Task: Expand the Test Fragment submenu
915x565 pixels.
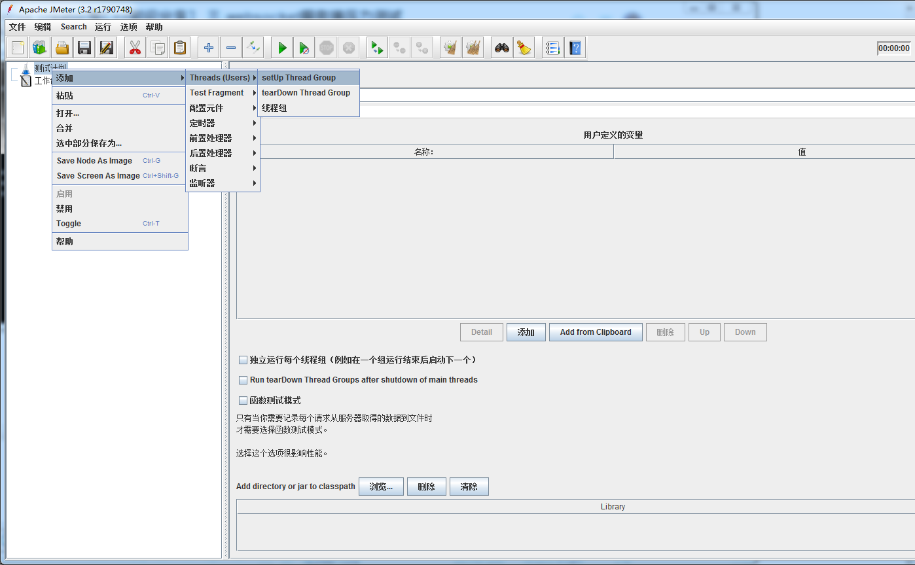Action: pos(223,93)
